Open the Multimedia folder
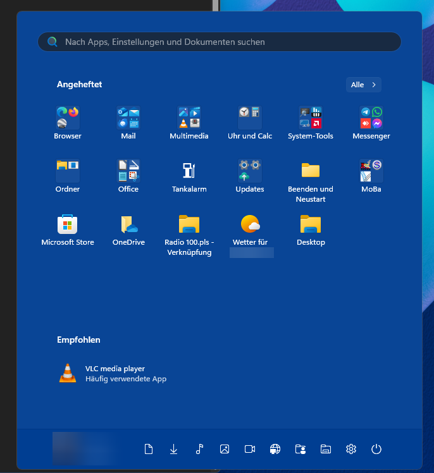434x473 pixels. 189,118
